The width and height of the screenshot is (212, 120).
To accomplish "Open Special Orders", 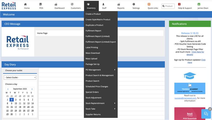I will click(x=92, y=92).
